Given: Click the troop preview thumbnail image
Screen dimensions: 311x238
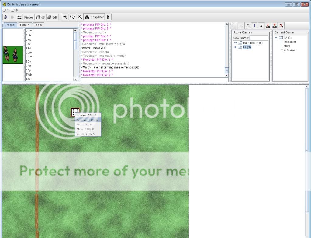Looking at the screenshot, I should (x=13, y=55).
